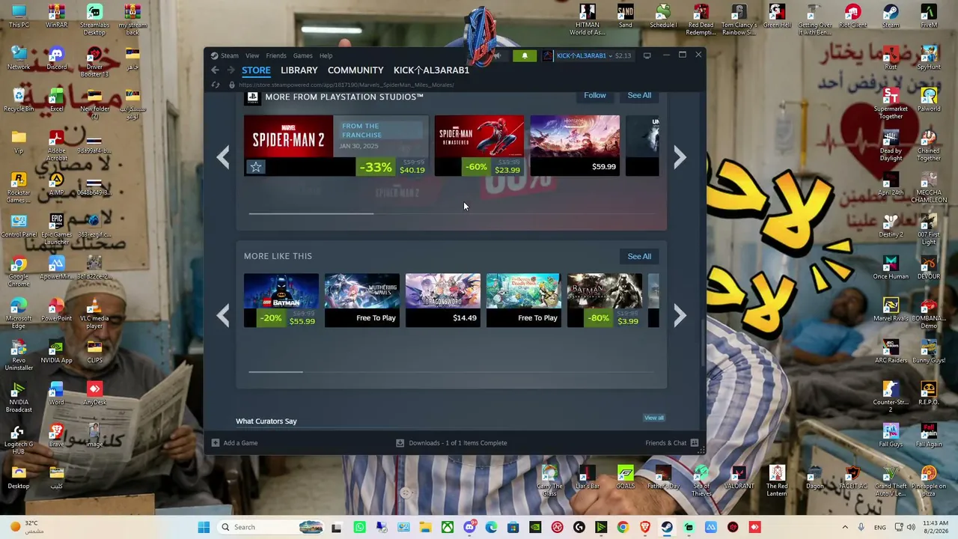This screenshot has width=958, height=539.
Task: Open Downloads status in Steam footer
Action: point(451,443)
